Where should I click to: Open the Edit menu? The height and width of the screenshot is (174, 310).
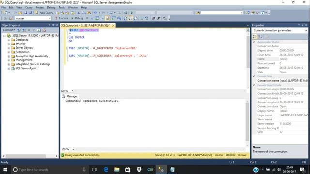[11, 7]
